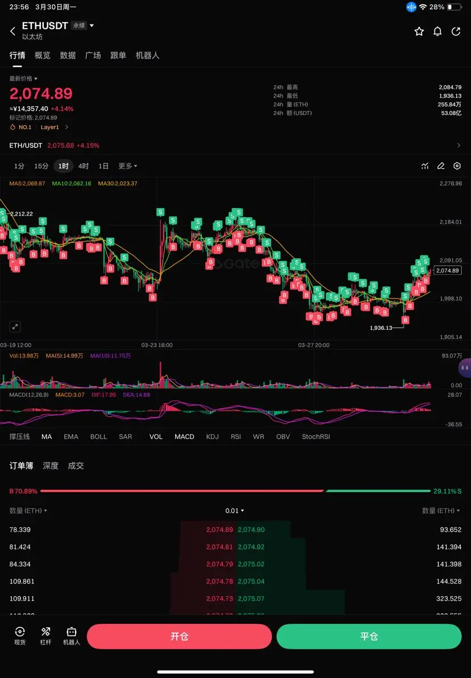Switch to the 行情 tab
This screenshot has width=471, height=678.
(17, 55)
